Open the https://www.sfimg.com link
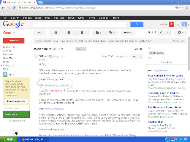The width and height of the screenshot is (190, 142). tap(51, 109)
